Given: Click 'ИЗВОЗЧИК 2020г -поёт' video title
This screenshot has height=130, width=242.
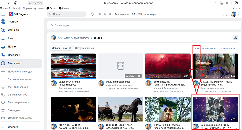Looking at the screenshot, I should tap(120, 126).
